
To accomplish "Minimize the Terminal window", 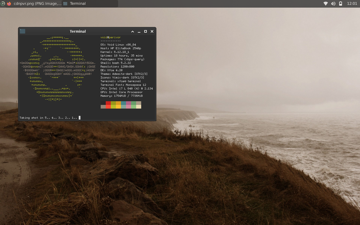I will tap(139, 31).
